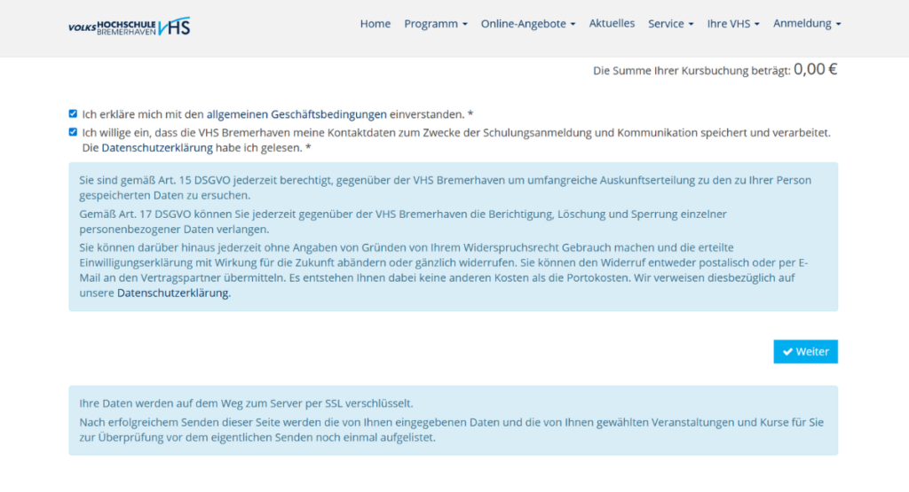The image size is (909, 492).
Task: Toggle the Kontaktdaten consent checkbox
Action: pyautogui.click(x=73, y=132)
